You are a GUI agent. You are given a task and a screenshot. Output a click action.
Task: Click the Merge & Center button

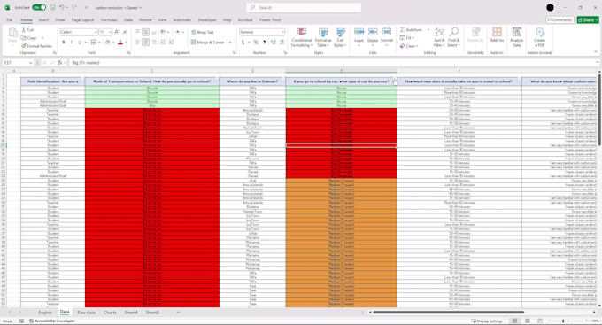(208, 42)
